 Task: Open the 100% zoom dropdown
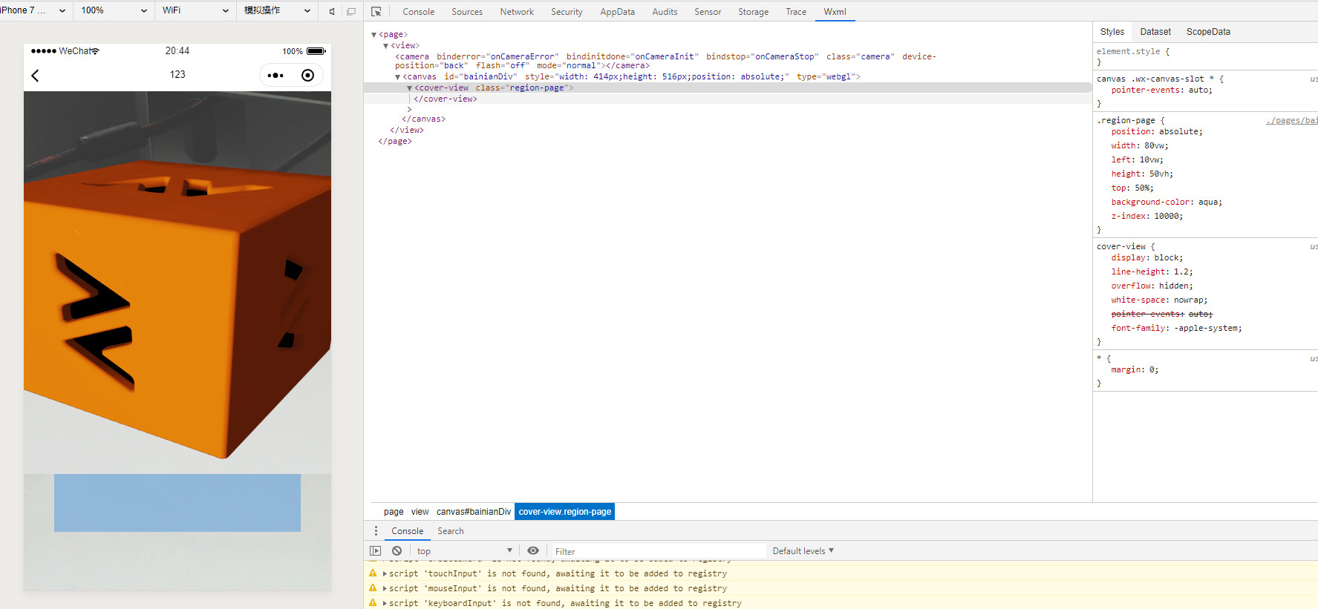(114, 10)
